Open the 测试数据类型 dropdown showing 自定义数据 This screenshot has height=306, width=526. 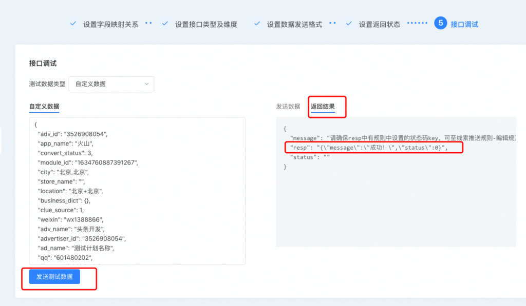(111, 84)
